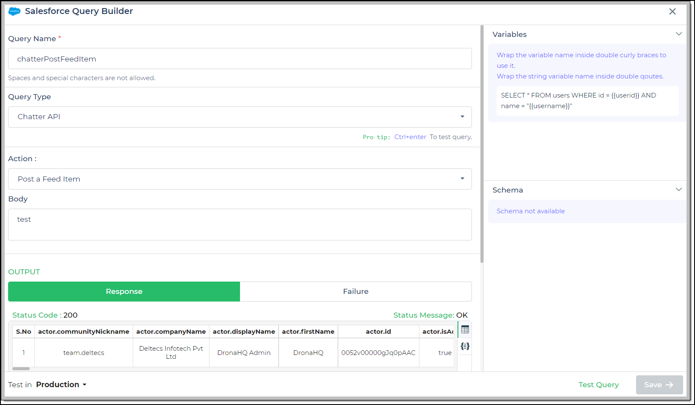The height and width of the screenshot is (405, 695).
Task: Click the Schema not available message
Action: click(530, 211)
